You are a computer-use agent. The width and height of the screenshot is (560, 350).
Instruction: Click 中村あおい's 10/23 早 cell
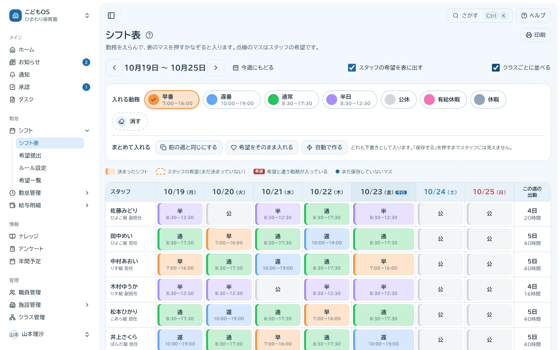tap(383, 264)
